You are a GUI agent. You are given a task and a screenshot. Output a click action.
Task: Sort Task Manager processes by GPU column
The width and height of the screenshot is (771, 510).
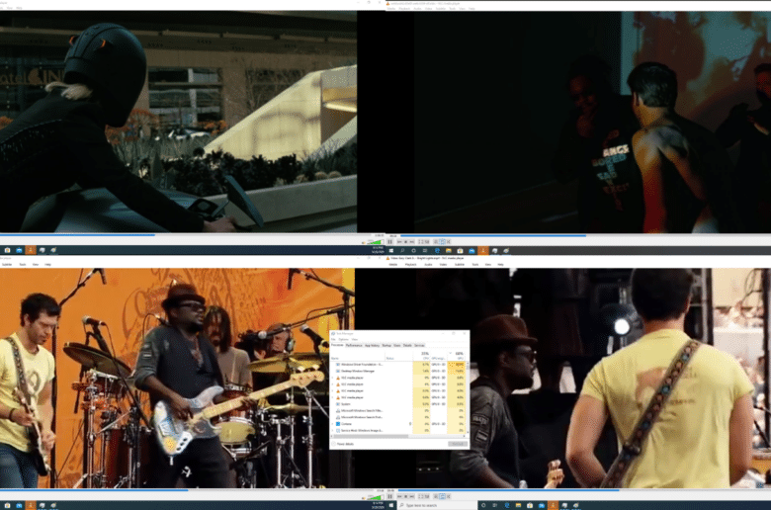click(x=457, y=356)
